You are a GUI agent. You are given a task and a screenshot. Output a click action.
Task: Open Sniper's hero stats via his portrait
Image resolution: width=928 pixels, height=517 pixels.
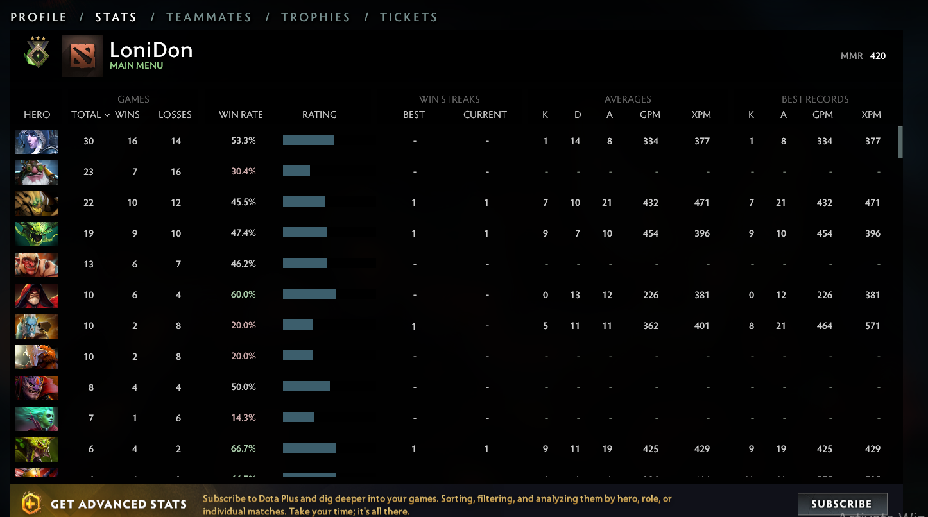click(x=37, y=172)
